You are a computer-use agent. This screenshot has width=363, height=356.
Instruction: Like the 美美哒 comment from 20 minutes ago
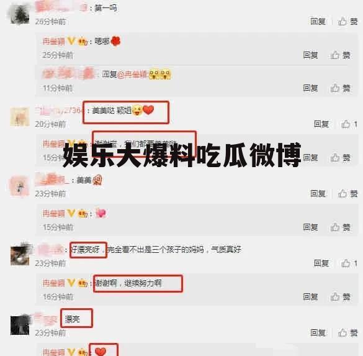click(349, 124)
